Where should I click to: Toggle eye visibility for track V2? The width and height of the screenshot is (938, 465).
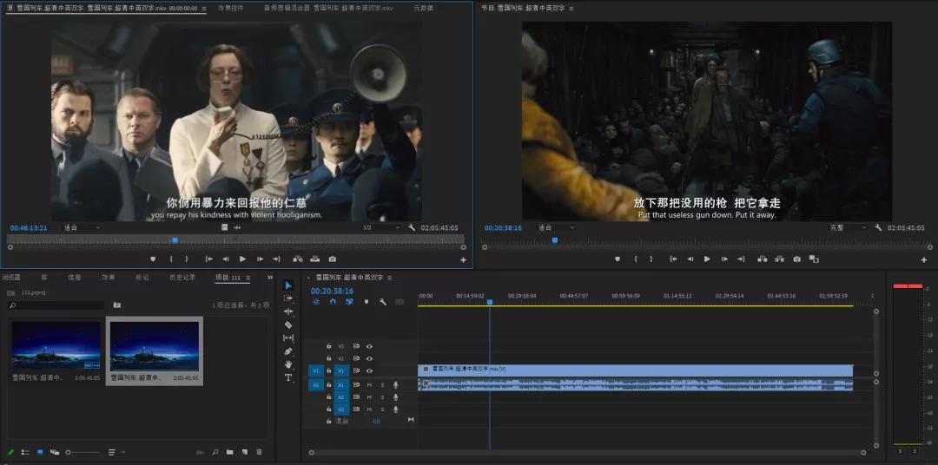point(369,358)
